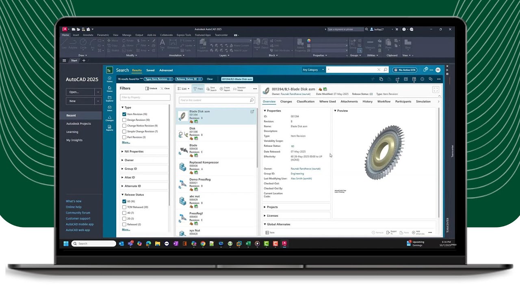520x292 pixels.
Task: Open Microsoft Edge from the taskbar
Action: (148, 244)
